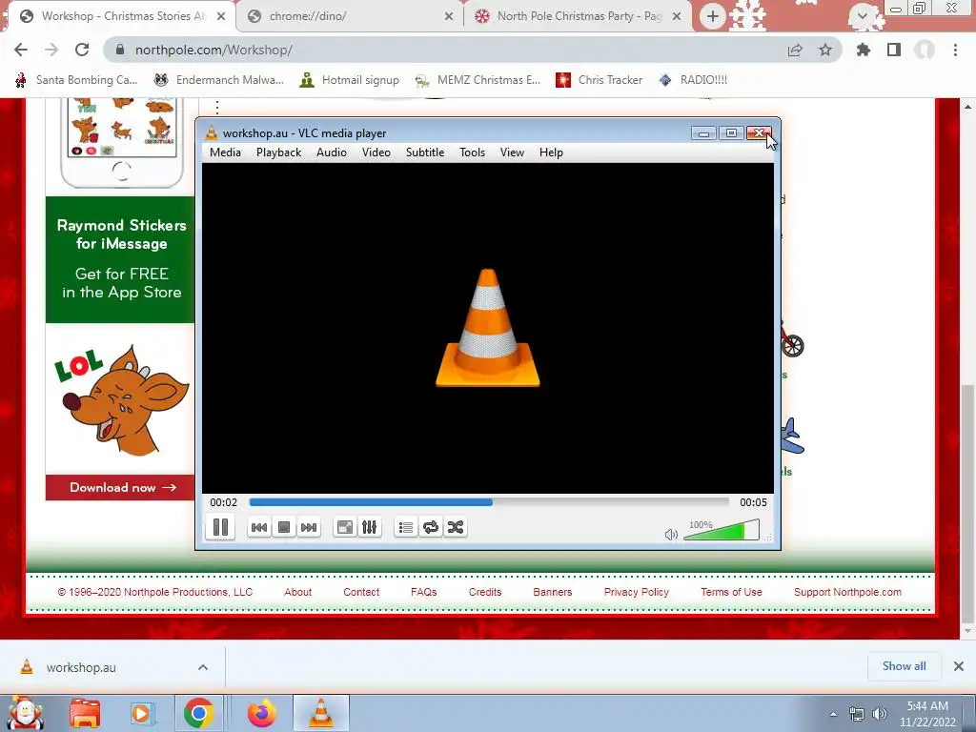Image resolution: width=976 pixels, height=732 pixels.
Task: Jump to previous media in VLC
Action: [x=259, y=527]
